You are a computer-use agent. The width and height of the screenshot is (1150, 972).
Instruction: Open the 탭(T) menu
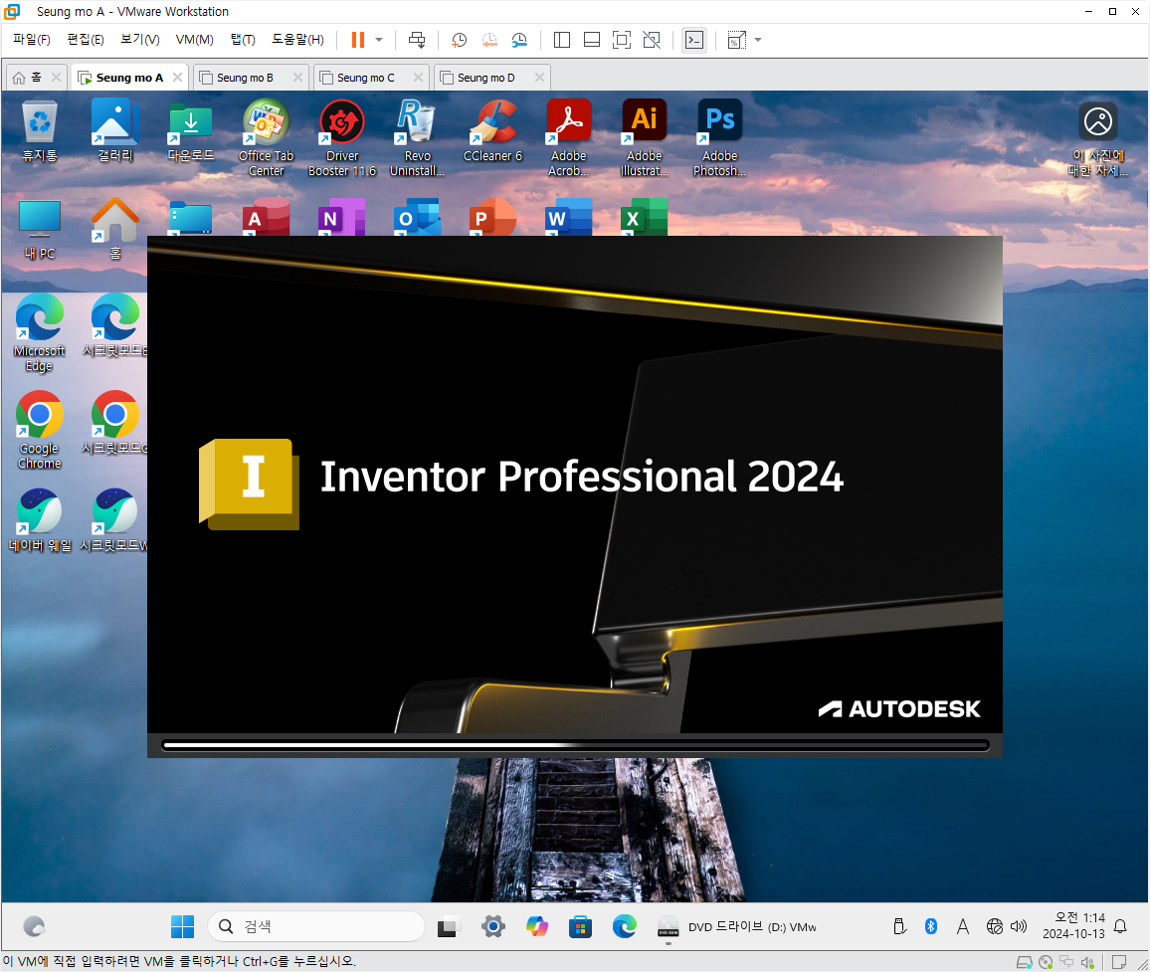click(243, 40)
